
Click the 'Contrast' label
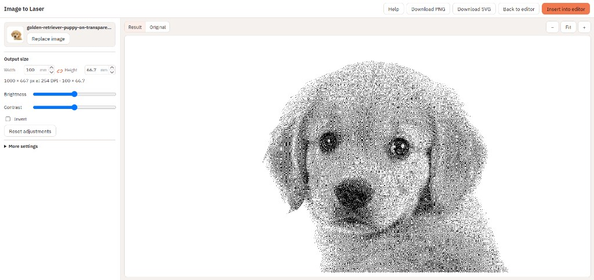click(x=13, y=107)
